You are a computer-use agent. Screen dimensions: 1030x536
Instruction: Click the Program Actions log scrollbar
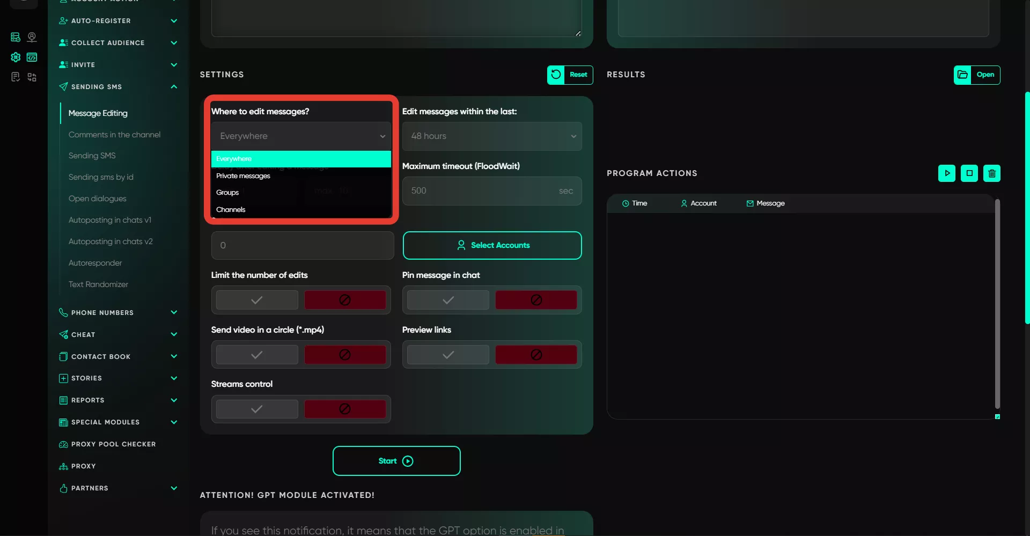(997, 304)
